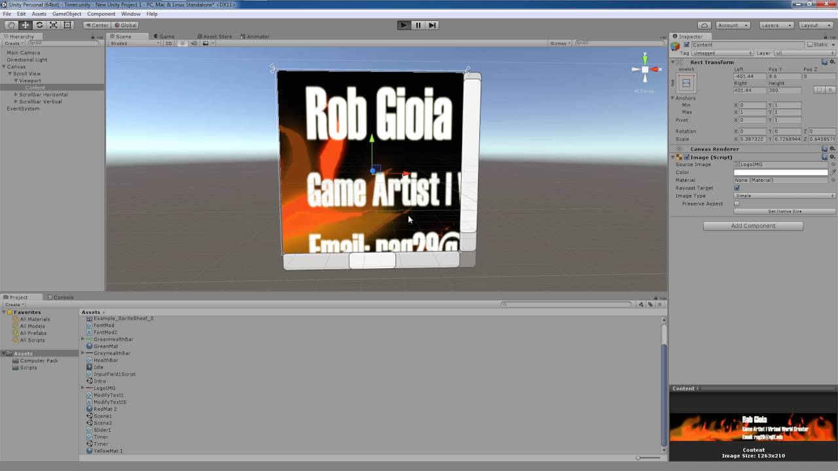Toggle the raw edit mode R button
The height and width of the screenshot is (471, 838).
pyautogui.click(x=830, y=90)
